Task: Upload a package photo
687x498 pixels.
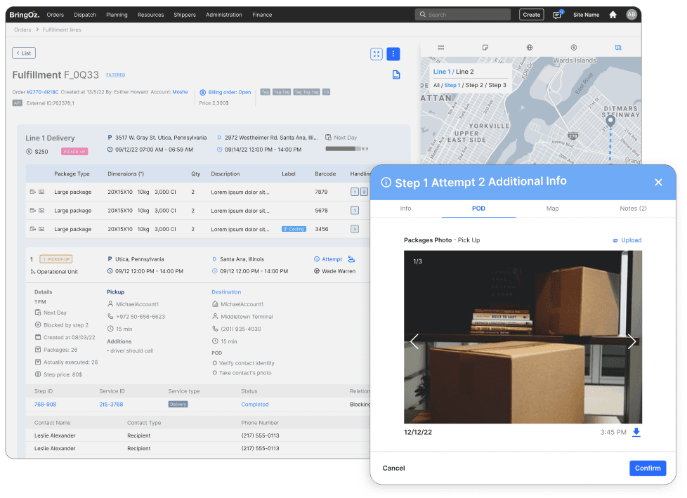Action: pyautogui.click(x=627, y=240)
